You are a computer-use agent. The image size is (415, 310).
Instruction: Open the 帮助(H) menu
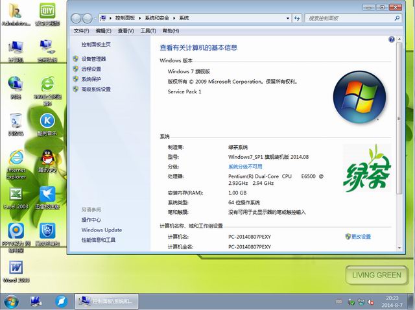(171, 31)
